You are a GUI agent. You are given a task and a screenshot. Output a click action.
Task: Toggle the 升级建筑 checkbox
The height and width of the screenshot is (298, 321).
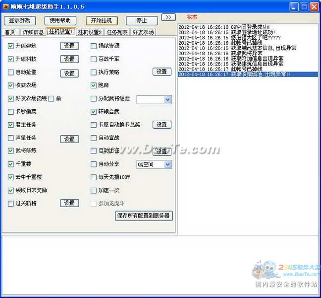coord(11,46)
